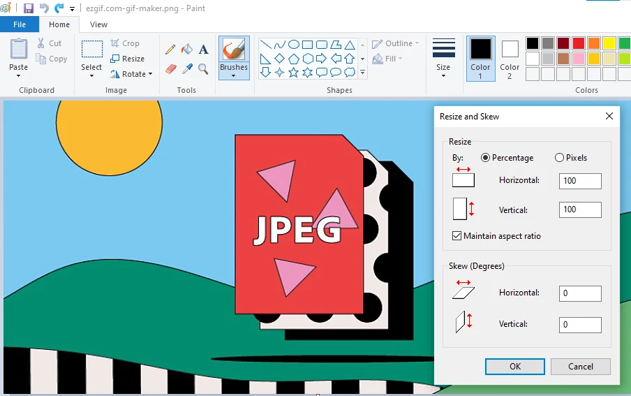Click the Select rectangle tool icon
Image resolution: width=631 pixels, height=396 pixels.
[91, 49]
